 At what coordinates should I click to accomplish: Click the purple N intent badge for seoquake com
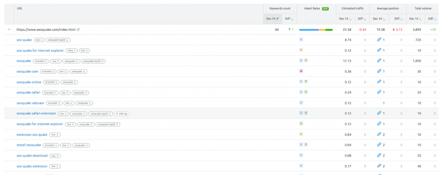pyautogui.click(x=301, y=71)
